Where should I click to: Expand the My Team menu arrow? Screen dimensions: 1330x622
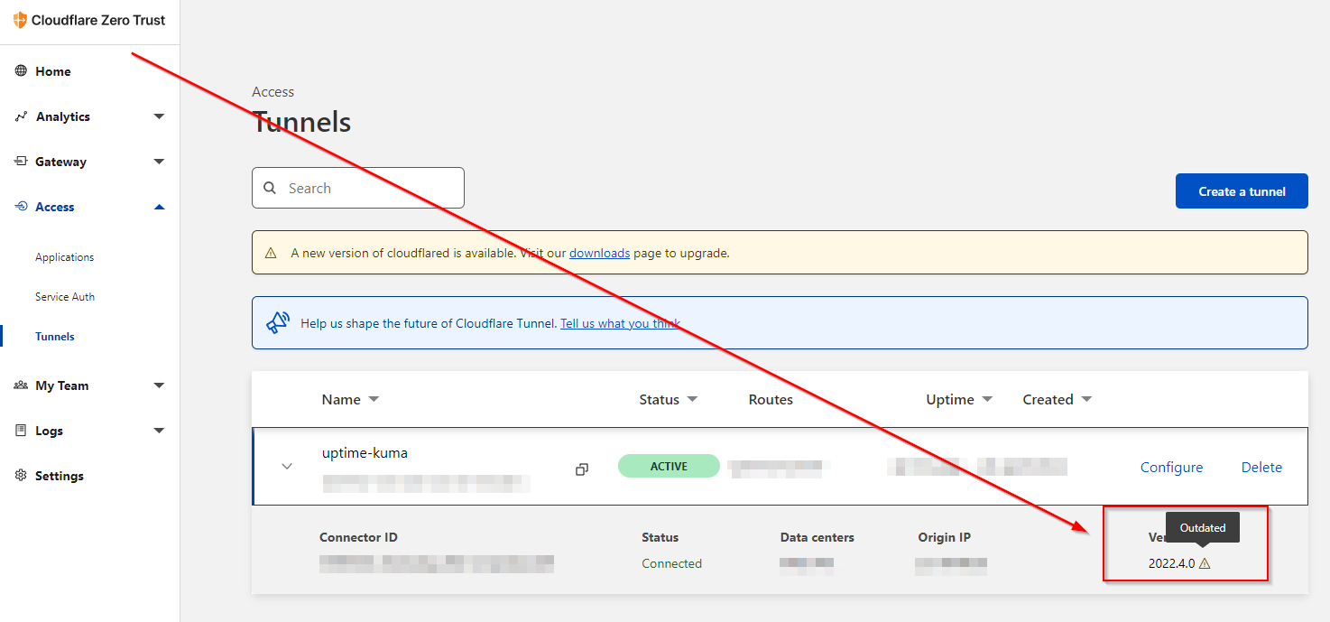159,385
